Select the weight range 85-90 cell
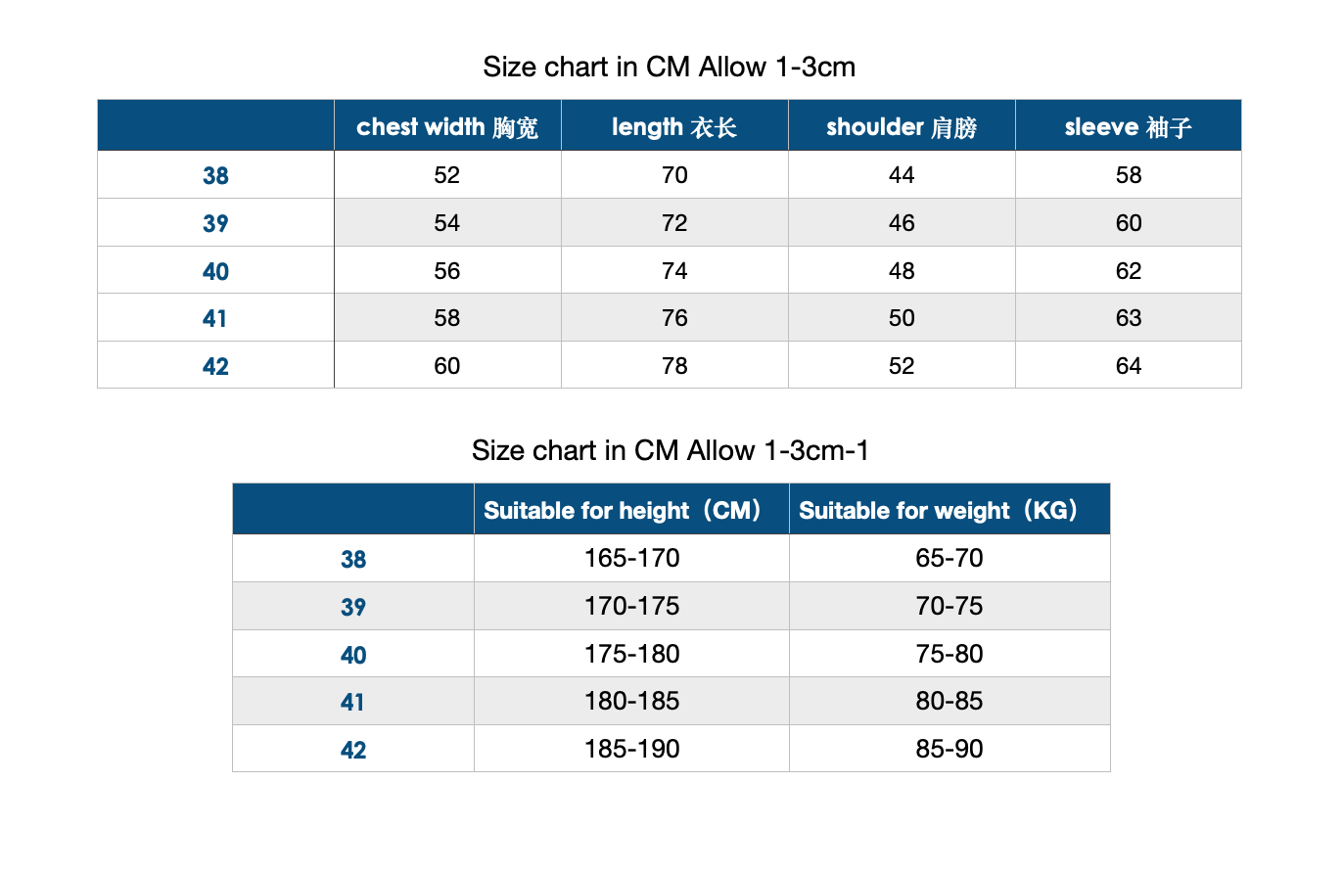This screenshot has width=1343, height=875. click(x=949, y=750)
